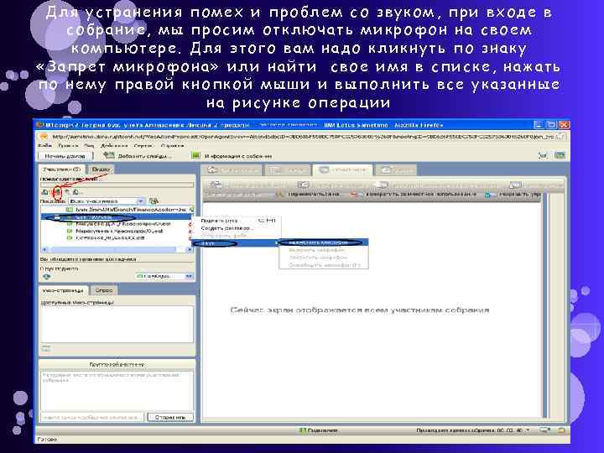
Task: Open the Вид menu in the menu bar
Action: click(x=89, y=146)
